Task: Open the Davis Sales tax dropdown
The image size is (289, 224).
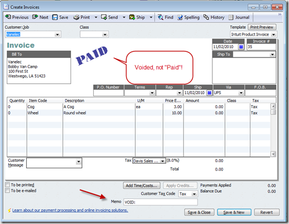Action: point(162,161)
